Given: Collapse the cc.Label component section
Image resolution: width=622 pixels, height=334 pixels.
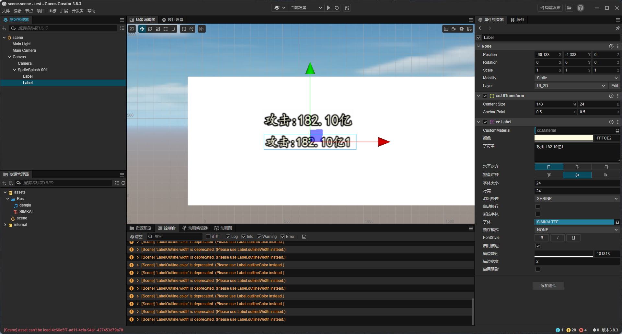Looking at the screenshot, I should pos(478,122).
